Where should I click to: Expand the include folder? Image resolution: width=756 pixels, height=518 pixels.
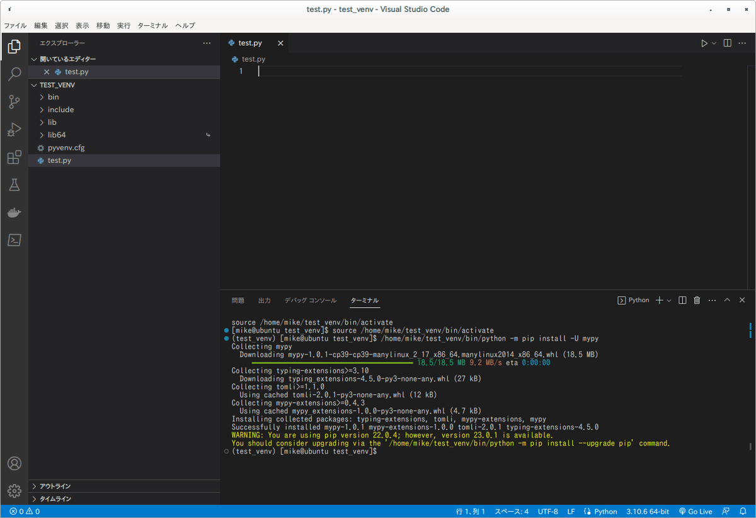point(124,110)
